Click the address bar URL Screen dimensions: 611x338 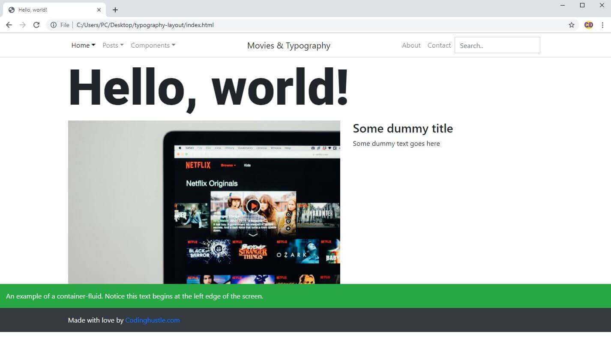point(145,25)
